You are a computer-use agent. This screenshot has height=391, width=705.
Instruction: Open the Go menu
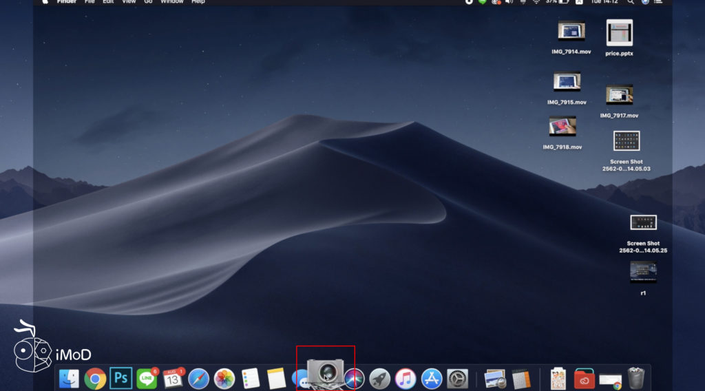(x=148, y=2)
